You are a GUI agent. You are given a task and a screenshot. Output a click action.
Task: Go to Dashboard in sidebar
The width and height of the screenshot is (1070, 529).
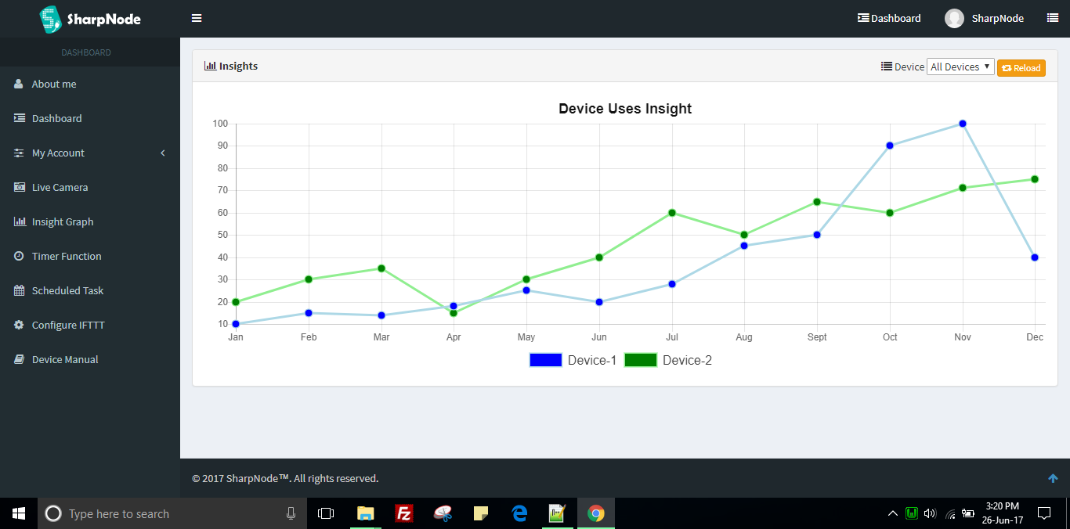pos(56,118)
